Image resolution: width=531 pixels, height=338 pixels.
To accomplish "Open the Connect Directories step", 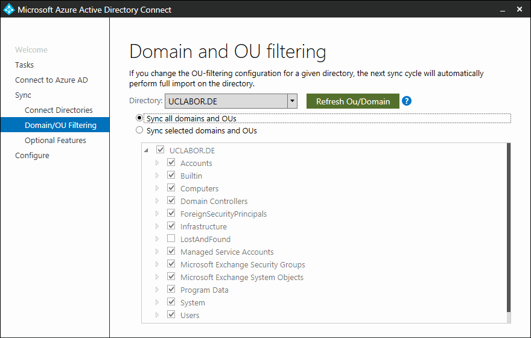I will coord(59,110).
